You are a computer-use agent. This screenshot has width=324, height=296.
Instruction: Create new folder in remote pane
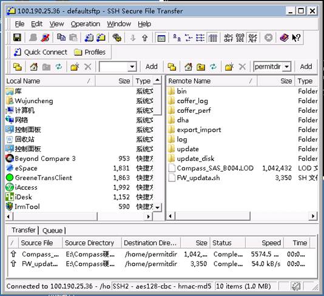tap(229, 67)
